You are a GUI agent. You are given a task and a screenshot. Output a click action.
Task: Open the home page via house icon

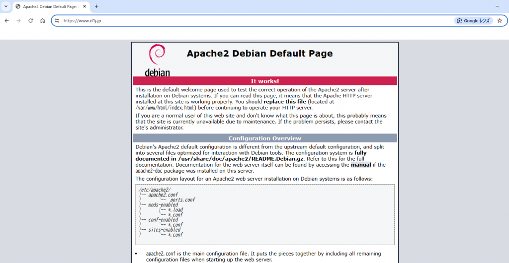coord(43,21)
